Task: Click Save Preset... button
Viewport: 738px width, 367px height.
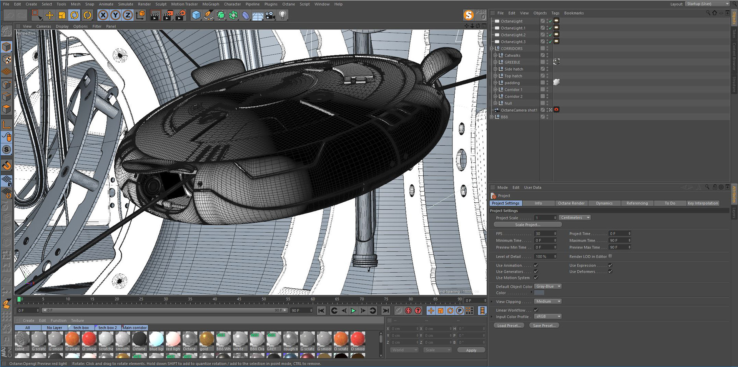Action: point(544,326)
